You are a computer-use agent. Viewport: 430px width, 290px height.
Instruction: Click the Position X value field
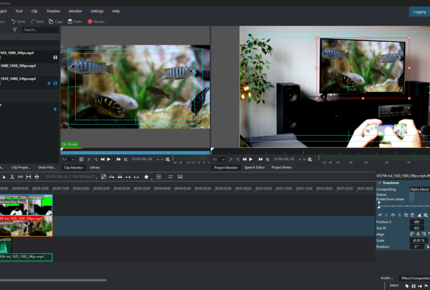click(x=417, y=222)
